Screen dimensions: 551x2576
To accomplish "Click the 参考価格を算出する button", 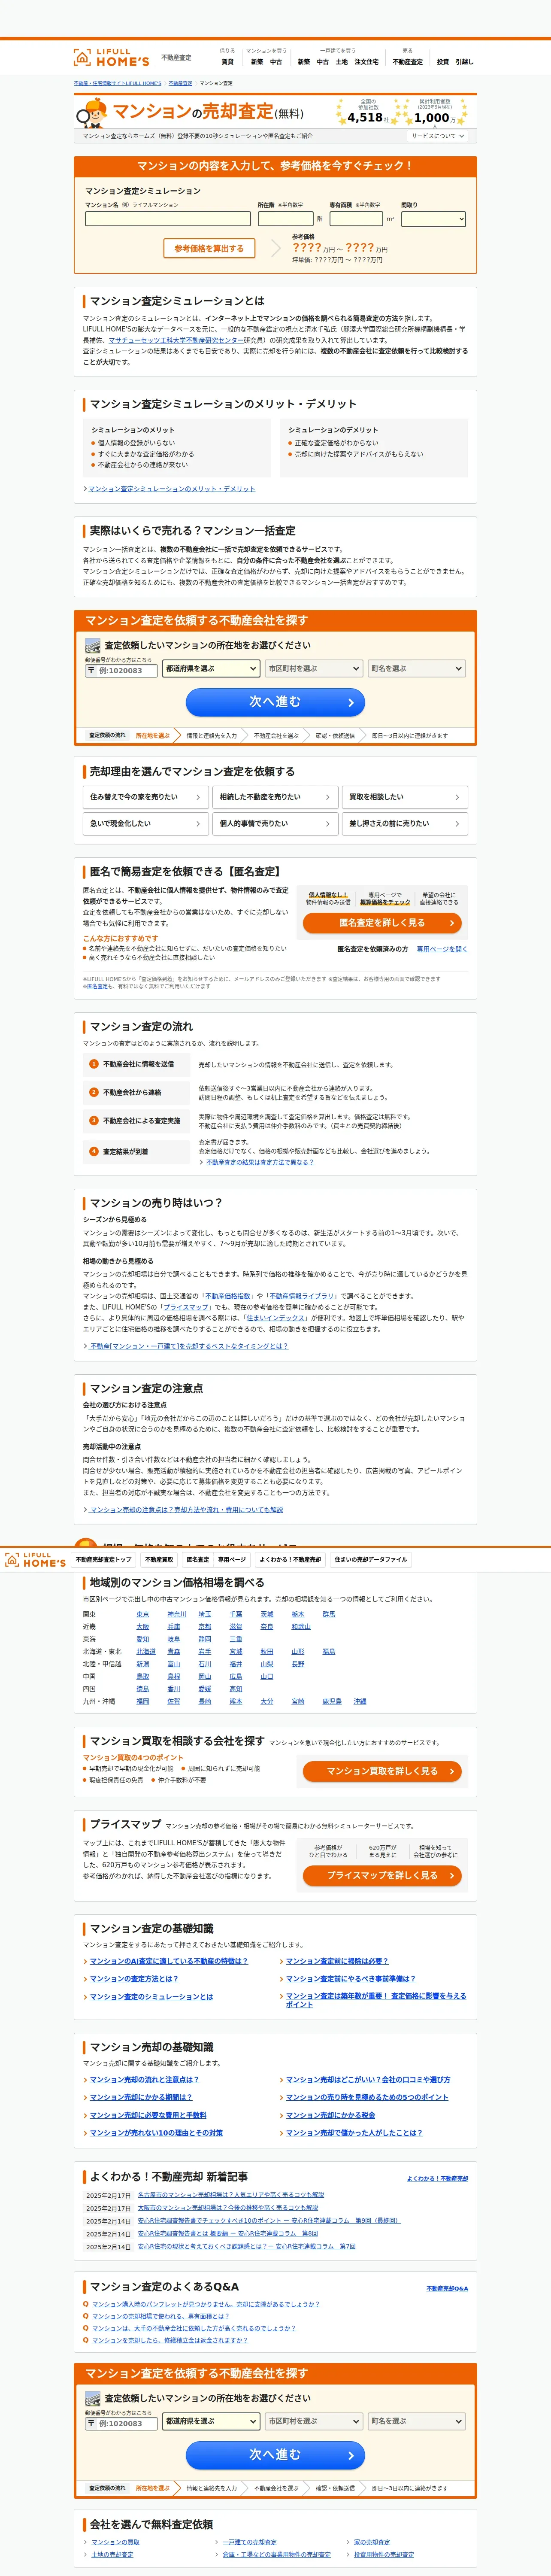I will [209, 248].
